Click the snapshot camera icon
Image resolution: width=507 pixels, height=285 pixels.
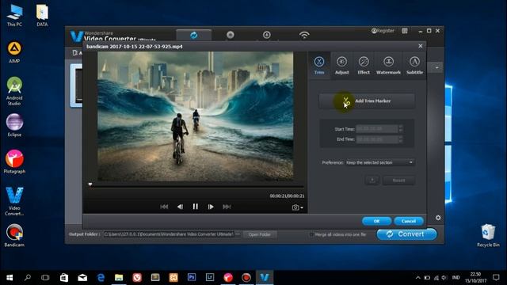(295, 207)
